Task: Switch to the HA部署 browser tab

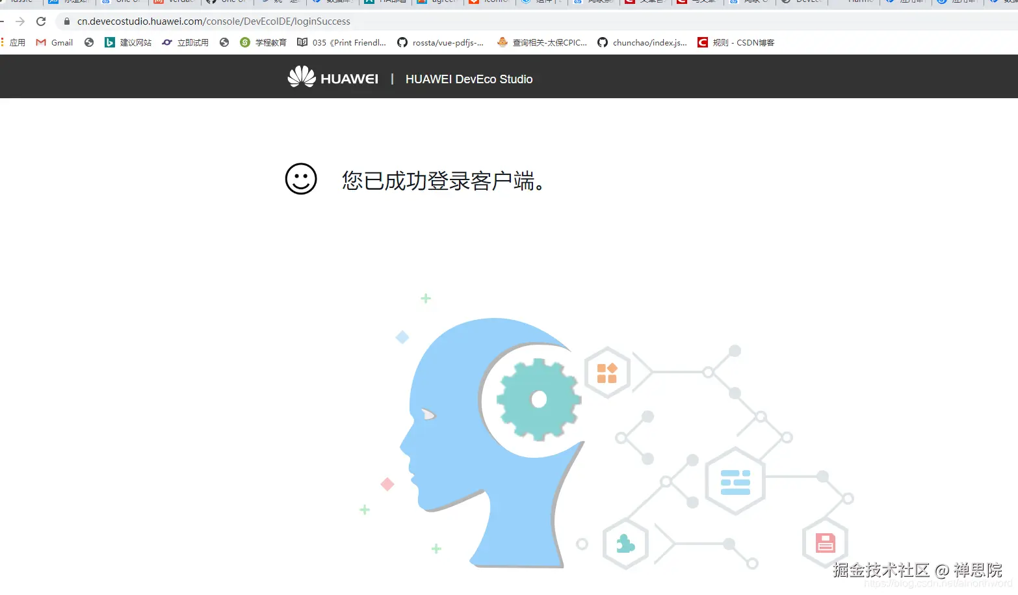Action: point(385,3)
